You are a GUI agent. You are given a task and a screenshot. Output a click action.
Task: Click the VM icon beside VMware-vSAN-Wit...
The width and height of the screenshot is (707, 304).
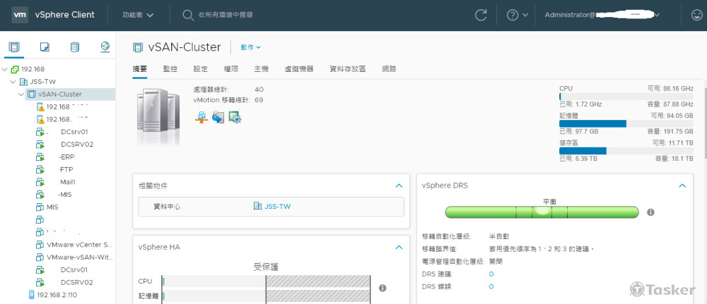coord(40,257)
